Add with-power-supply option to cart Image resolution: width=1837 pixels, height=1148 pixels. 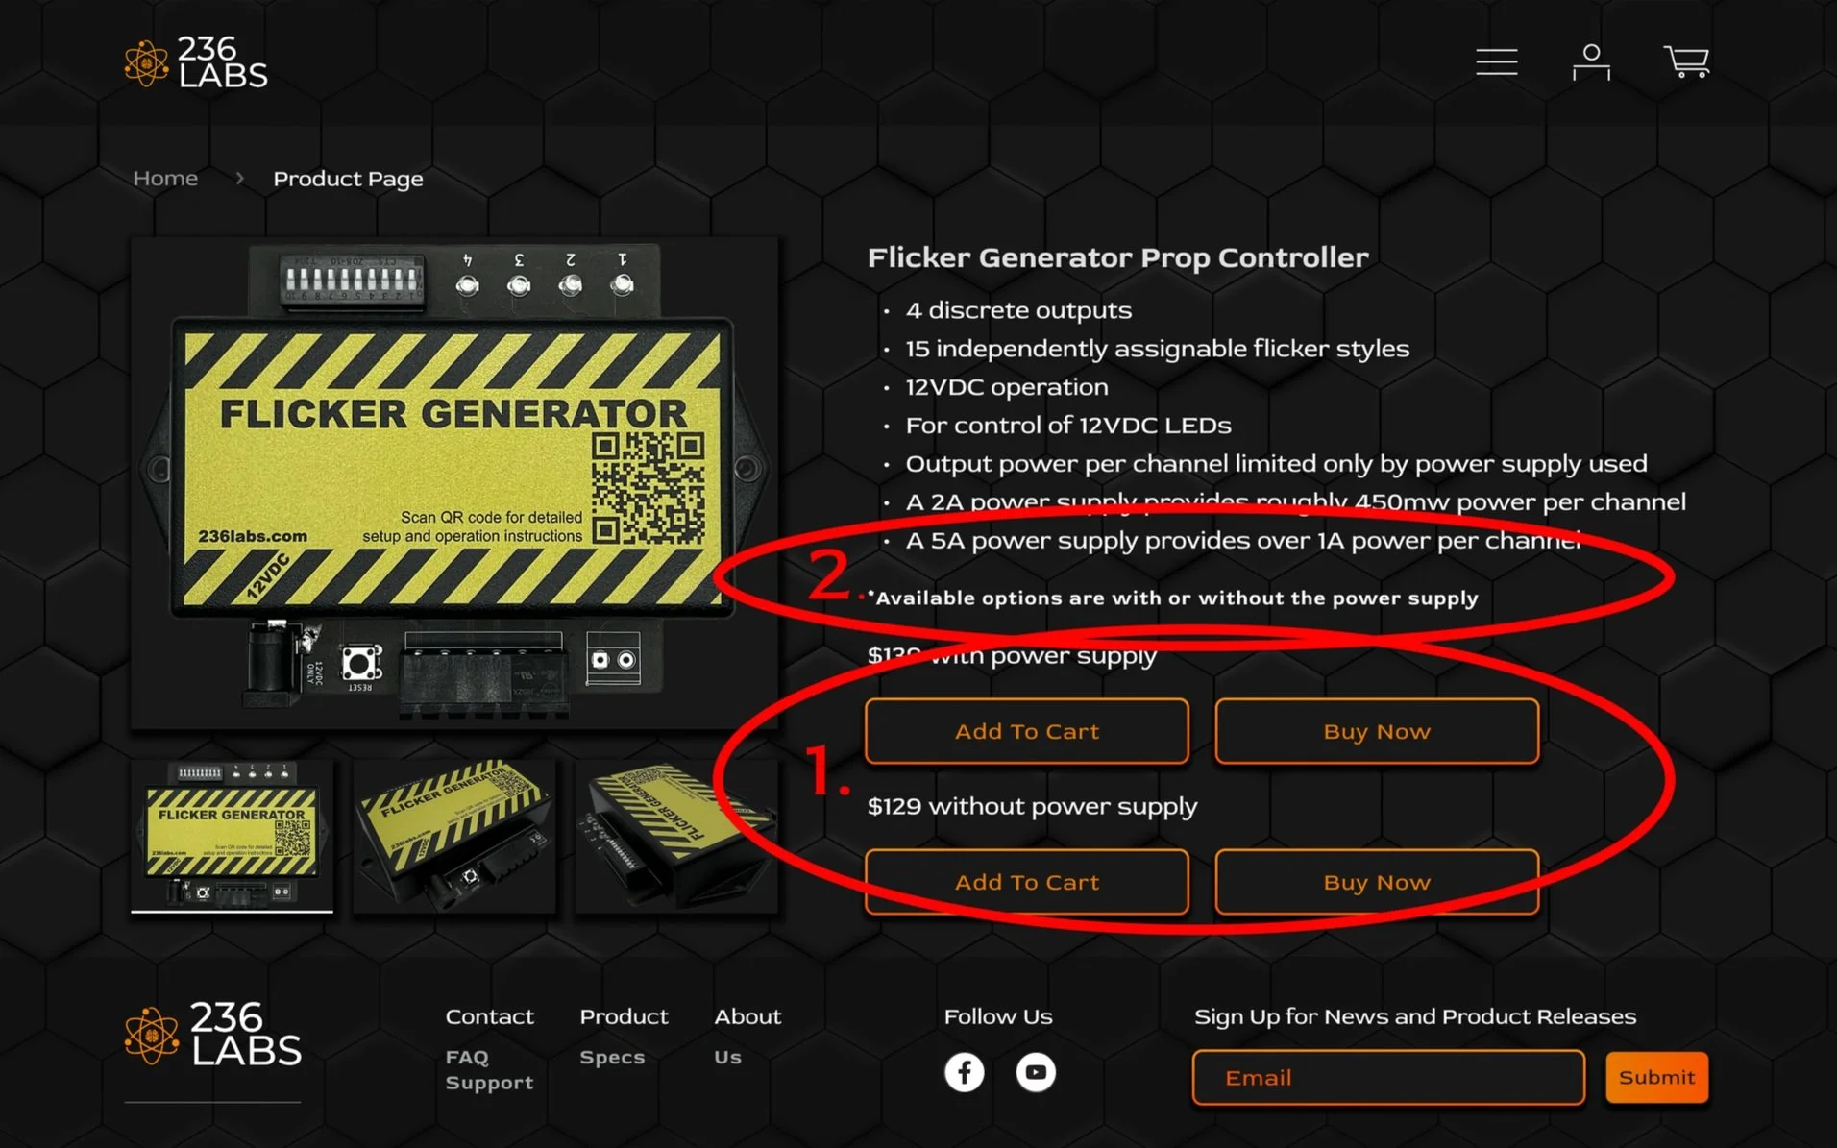pos(1027,731)
